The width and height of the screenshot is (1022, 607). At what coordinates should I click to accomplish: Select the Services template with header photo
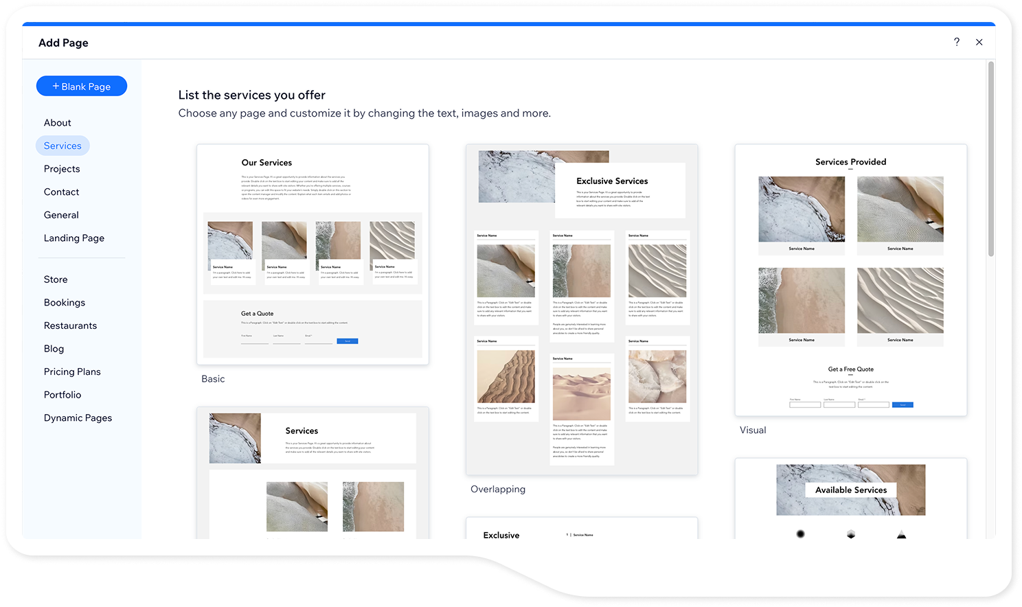[313, 473]
